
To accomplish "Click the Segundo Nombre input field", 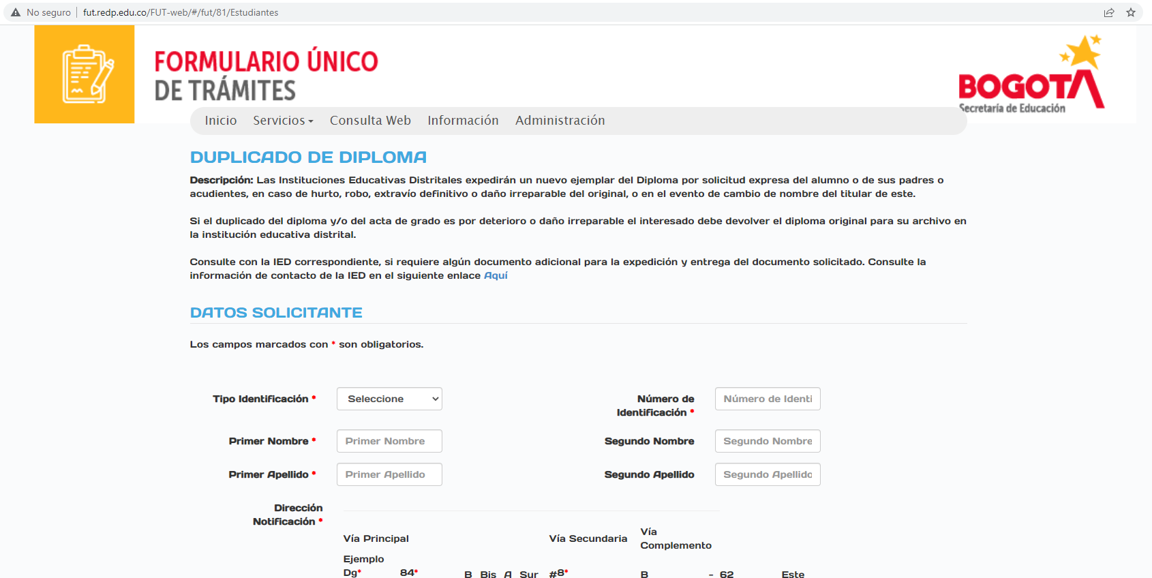I will pos(768,441).
